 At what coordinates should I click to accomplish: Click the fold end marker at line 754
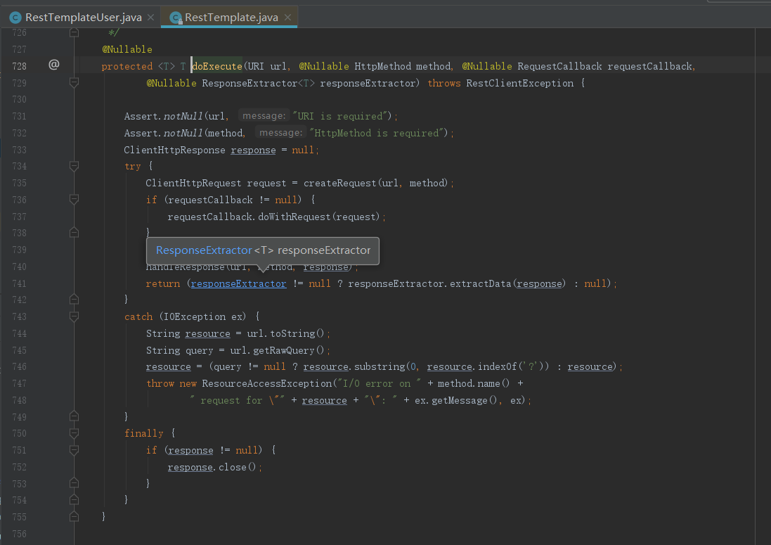tap(74, 500)
